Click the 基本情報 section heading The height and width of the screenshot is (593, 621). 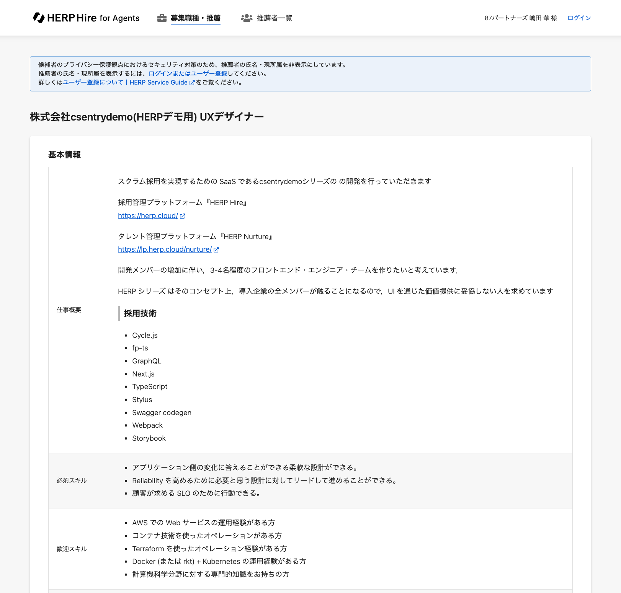tap(64, 155)
